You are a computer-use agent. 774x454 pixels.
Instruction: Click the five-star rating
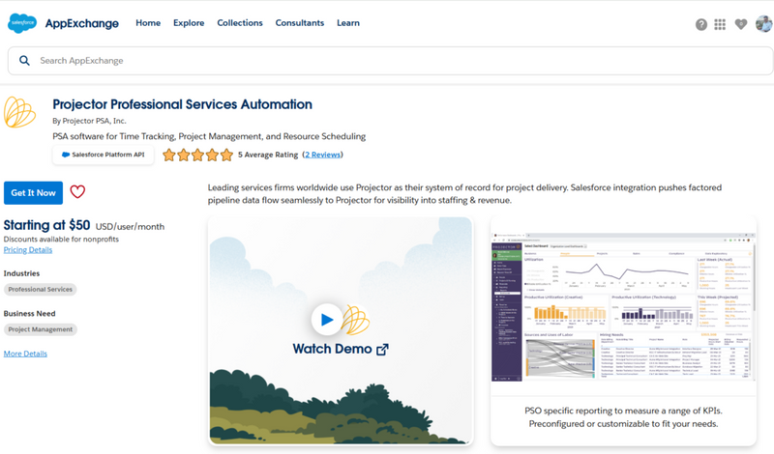pos(197,155)
